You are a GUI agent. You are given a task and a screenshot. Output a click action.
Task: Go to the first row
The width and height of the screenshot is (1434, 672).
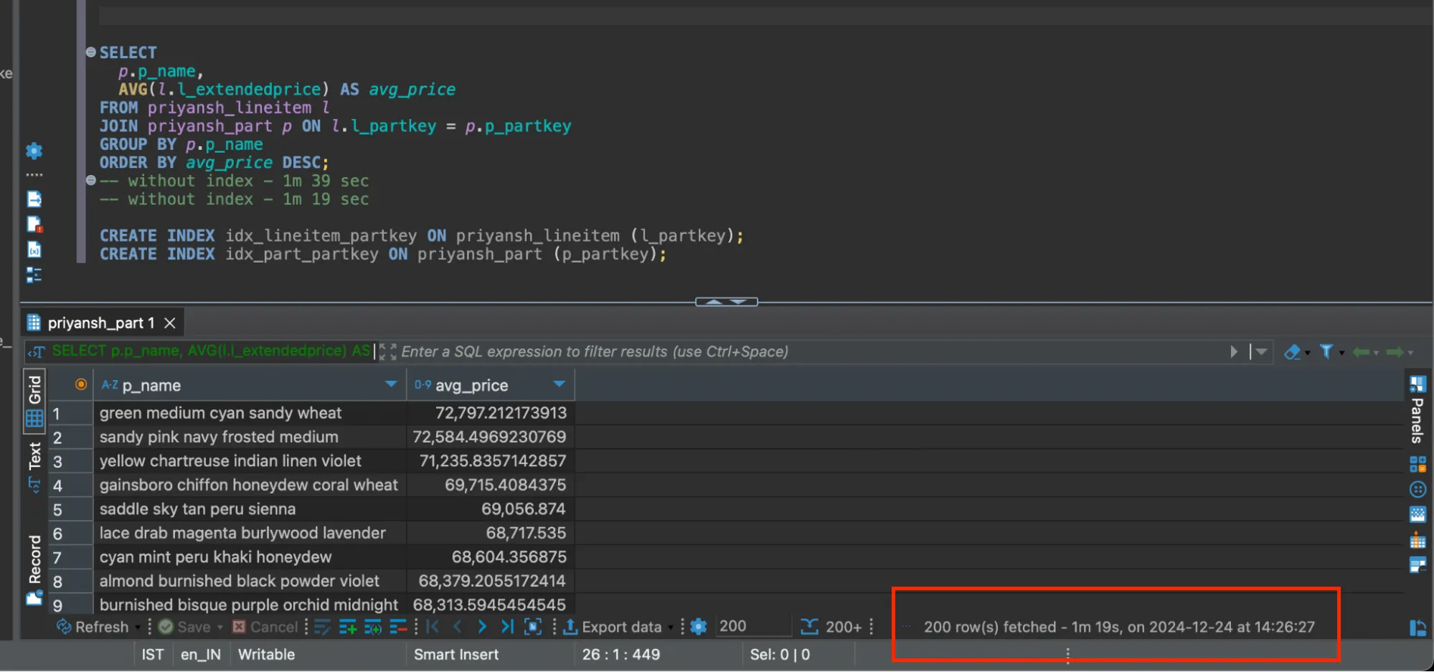[x=433, y=627]
